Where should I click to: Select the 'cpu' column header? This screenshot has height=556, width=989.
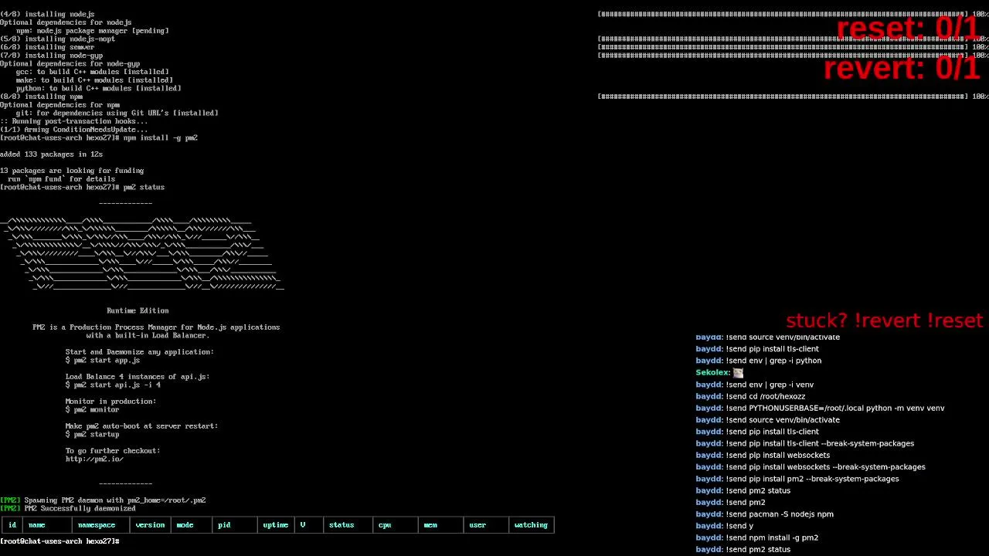pyautogui.click(x=385, y=525)
